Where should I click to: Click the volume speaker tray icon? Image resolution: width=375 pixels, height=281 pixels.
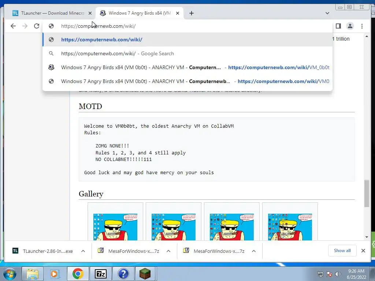click(x=338, y=274)
